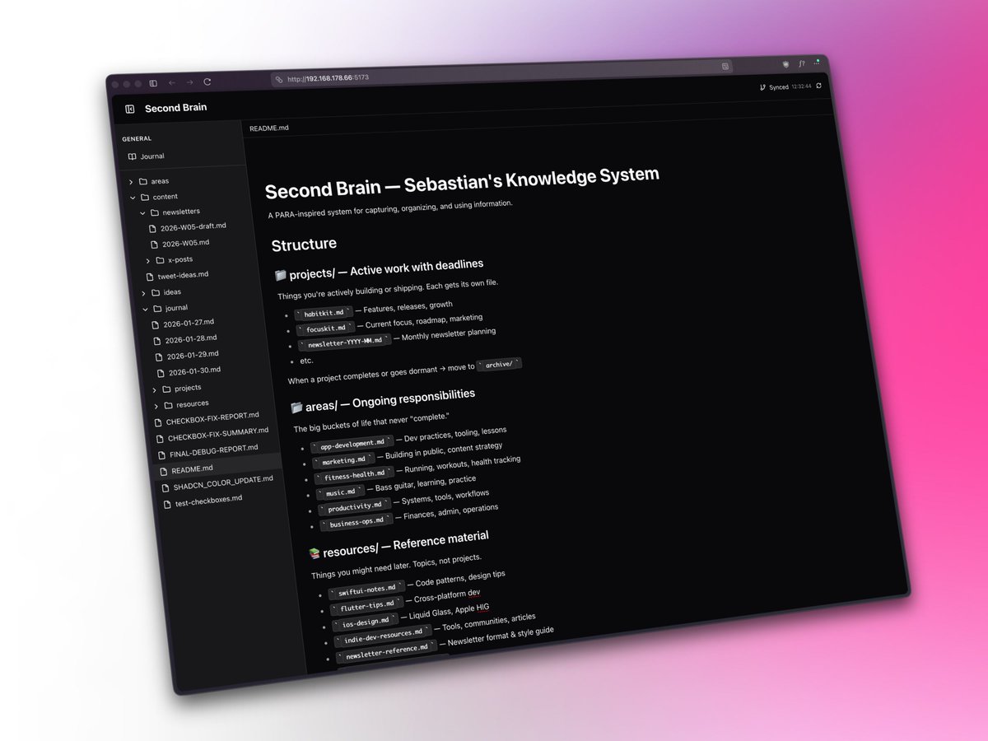
Task: Go forward with the browser forward arrow
Action: tap(189, 82)
